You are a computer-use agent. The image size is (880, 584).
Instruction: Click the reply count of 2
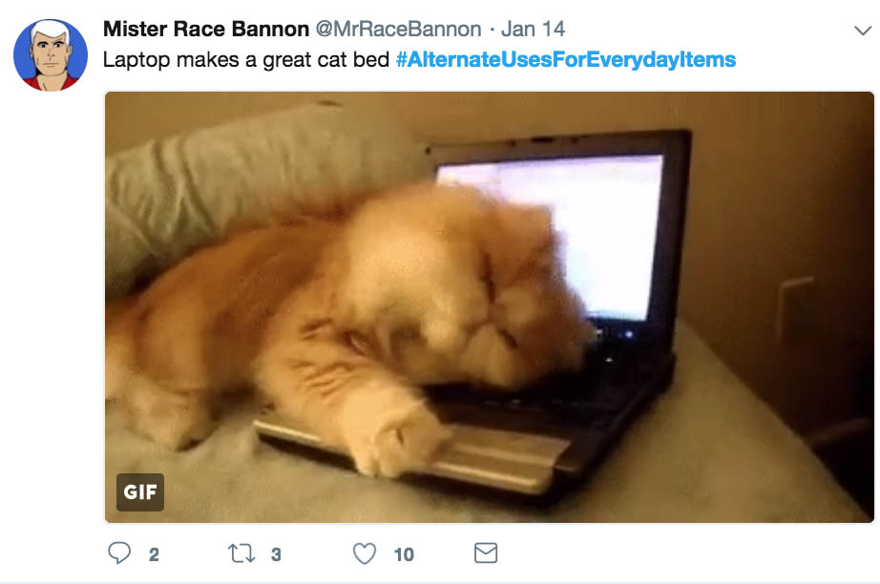tap(154, 554)
